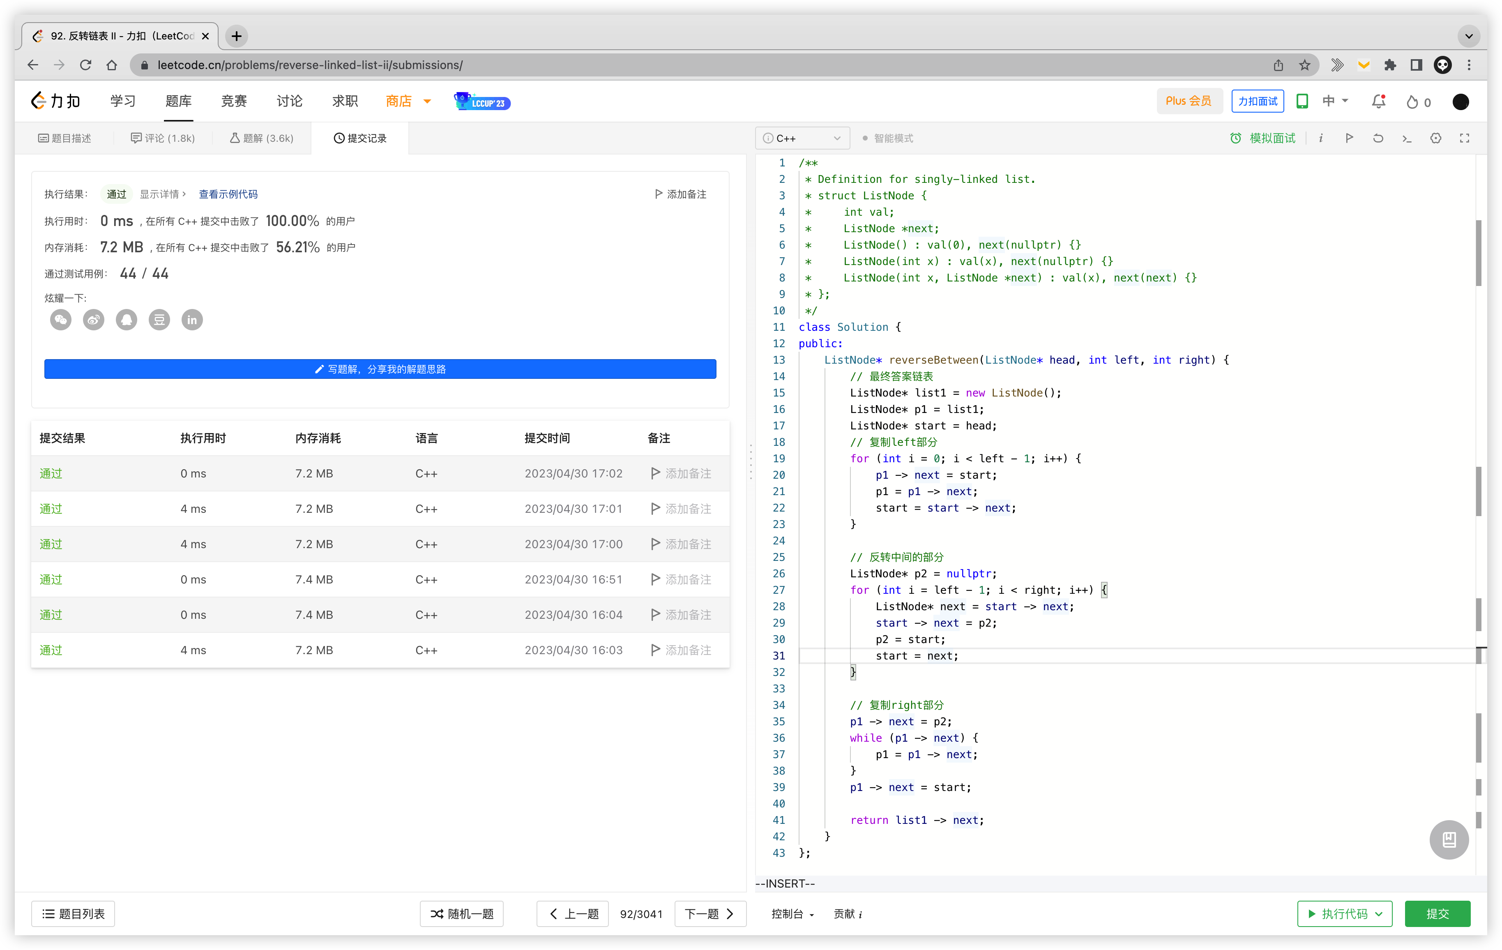Open the browser extensions puzzle icon
Screen dimensions: 1502x950
point(1390,65)
